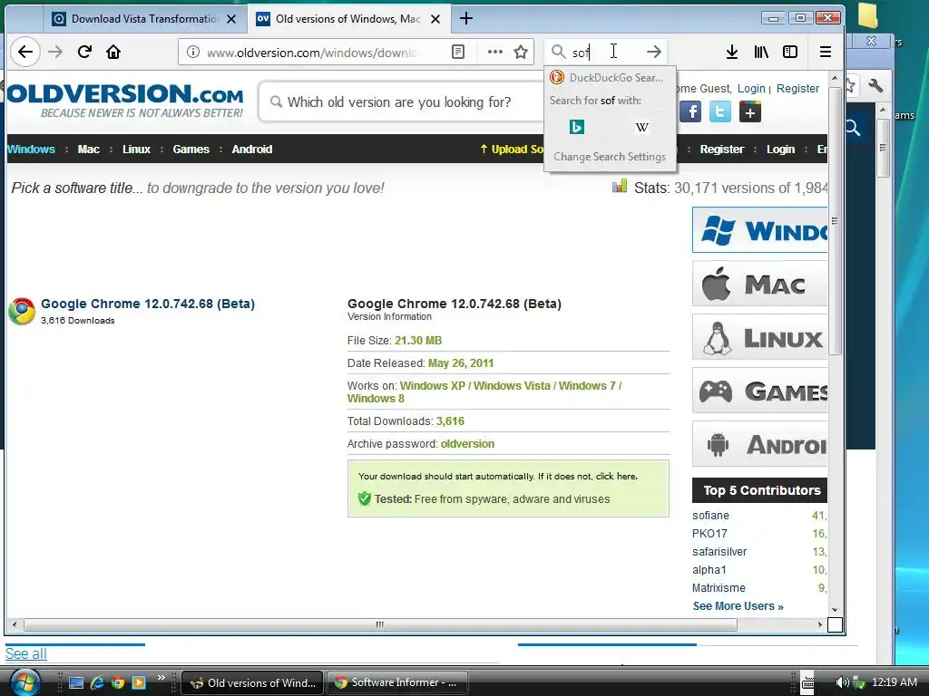Screen dimensions: 929x696
Task: Click the volume icon in system tray
Action: coord(841,682)
